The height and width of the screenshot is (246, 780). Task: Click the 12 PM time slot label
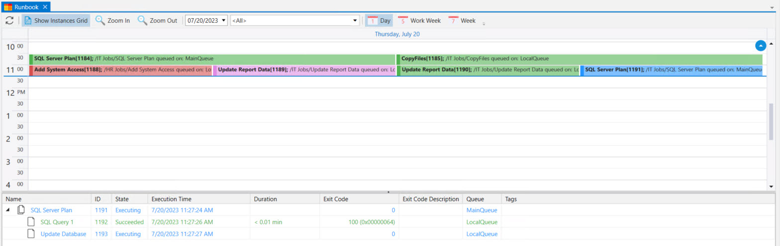(x=15, y=93)
